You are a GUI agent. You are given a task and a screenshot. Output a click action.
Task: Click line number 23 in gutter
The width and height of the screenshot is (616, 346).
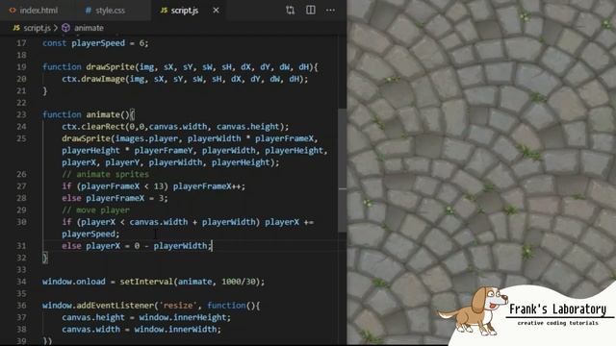pos(21,114)
